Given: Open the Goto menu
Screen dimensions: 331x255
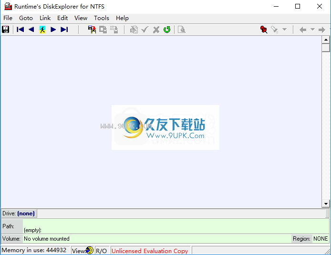Looking at the screenshot, I should 26,18.
